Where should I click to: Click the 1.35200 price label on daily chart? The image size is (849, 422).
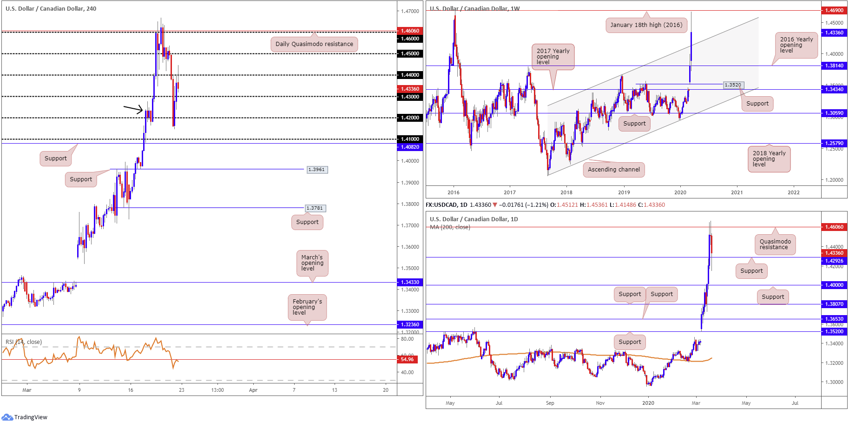click(834, 331)
